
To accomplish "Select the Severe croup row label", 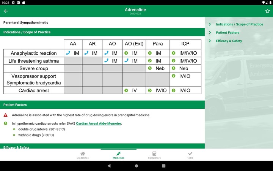I will [34, 68].
